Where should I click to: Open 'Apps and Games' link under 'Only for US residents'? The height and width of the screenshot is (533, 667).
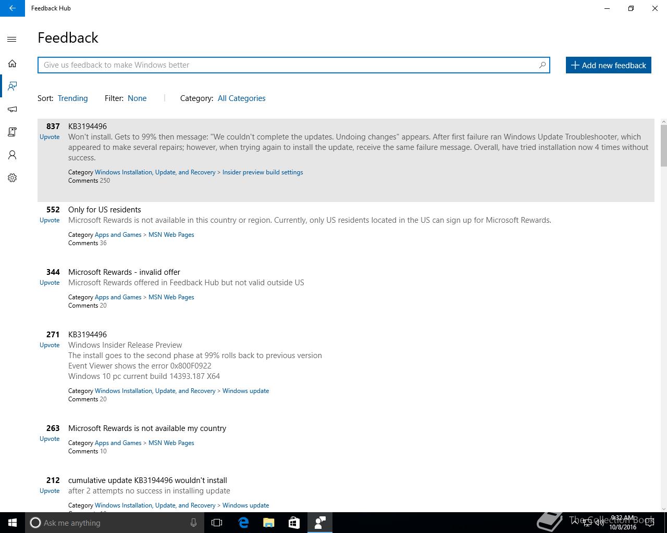point(118,235)
